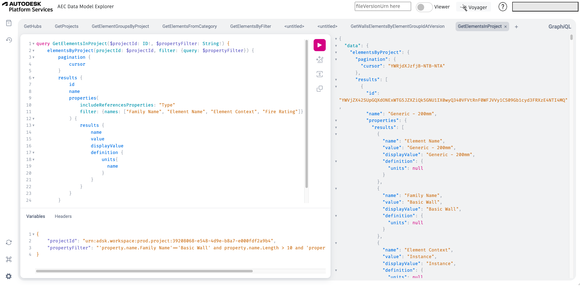This screenshot has width=580, height=292.
Task: Collapse definition fold arrow at line 17
Action: coord(33,153)
